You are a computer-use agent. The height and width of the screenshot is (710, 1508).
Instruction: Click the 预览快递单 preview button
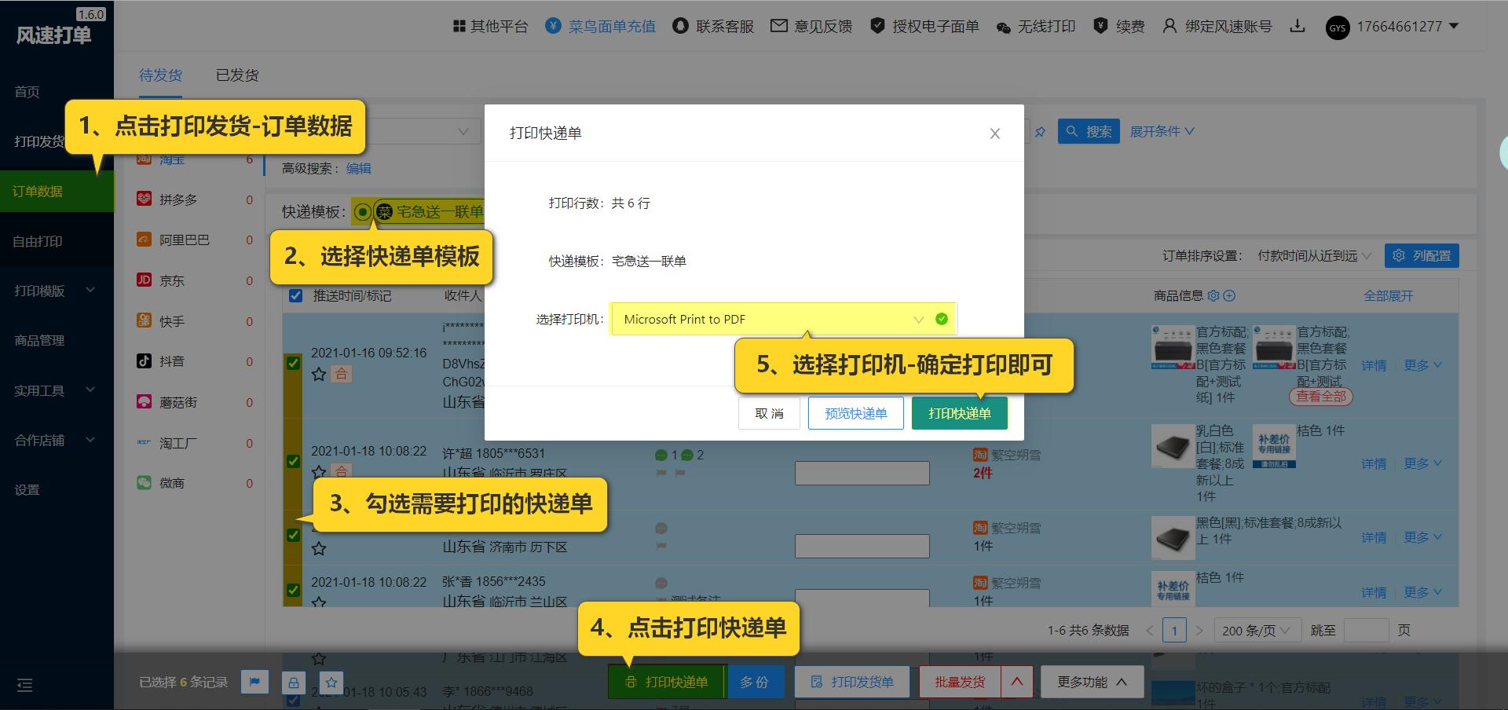tap(855, 412)
